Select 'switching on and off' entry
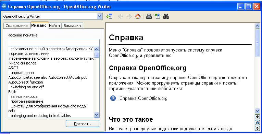 point(27,87)
